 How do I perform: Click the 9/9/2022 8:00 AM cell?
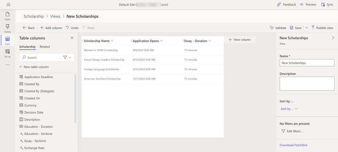(x=144, y=50)
